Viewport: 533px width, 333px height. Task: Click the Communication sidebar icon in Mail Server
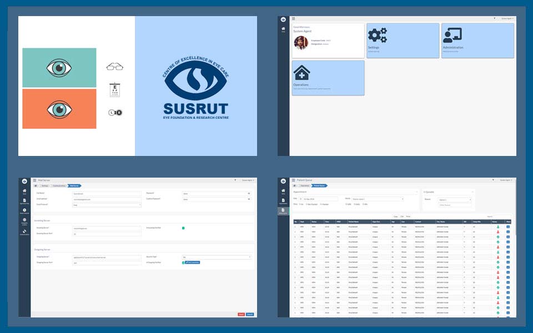24,232
